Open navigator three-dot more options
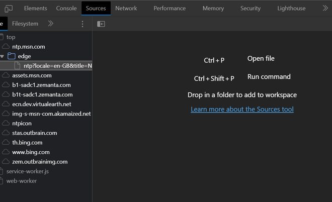Viewport: 332px width, 202px height. [x=82, y=24]
